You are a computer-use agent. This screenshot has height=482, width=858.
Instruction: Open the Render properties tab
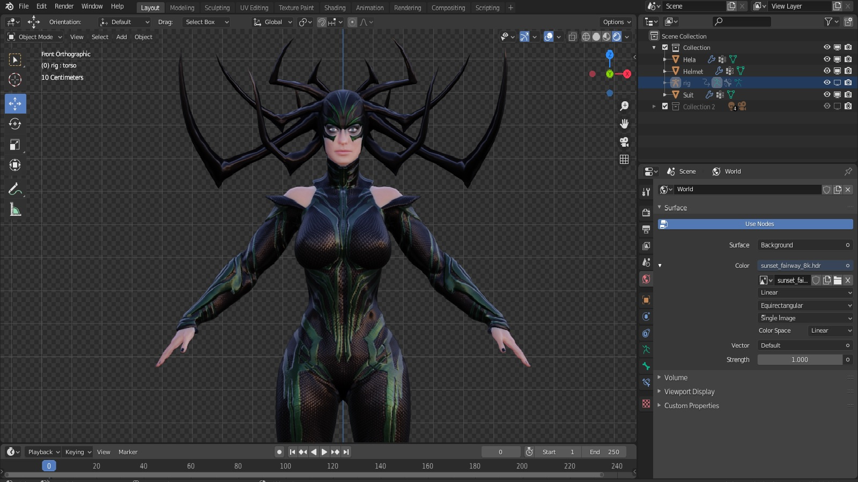point(646,213)
